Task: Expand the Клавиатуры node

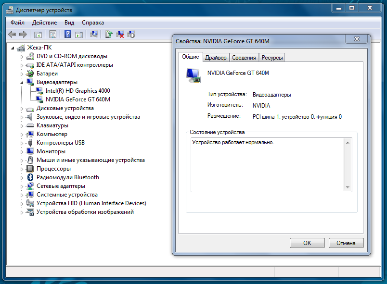Action: (22, 126)
